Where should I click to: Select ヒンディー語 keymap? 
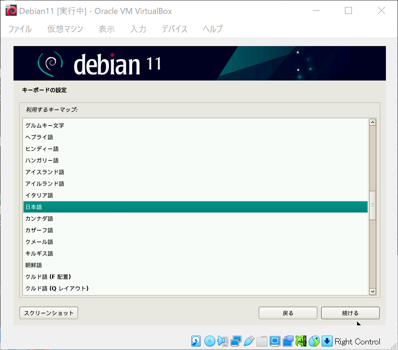(x=196, y=149)
